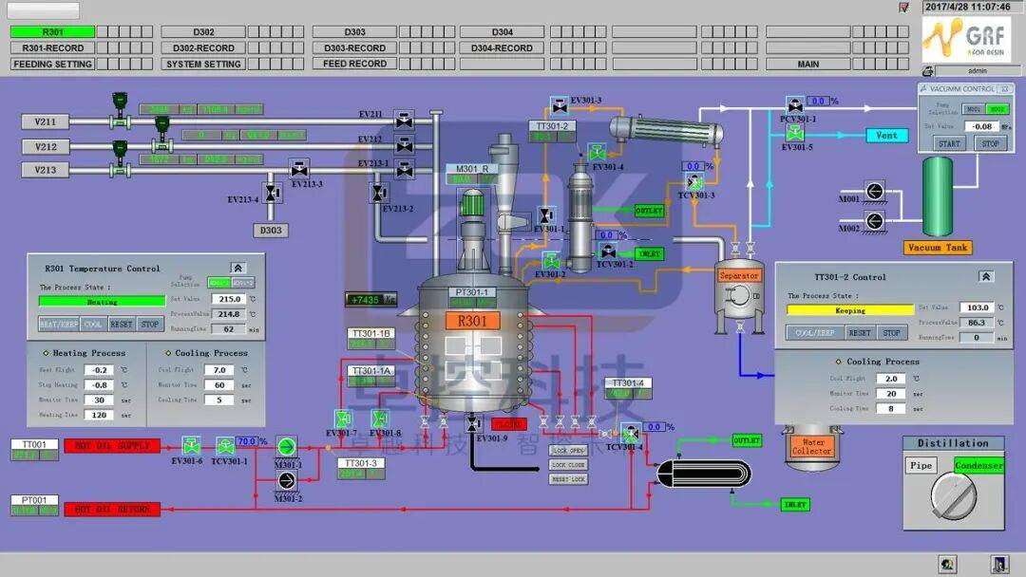Click the TCV301-1 control valve icon
The height and width of the screenshot is (577, 1026).
225,445
